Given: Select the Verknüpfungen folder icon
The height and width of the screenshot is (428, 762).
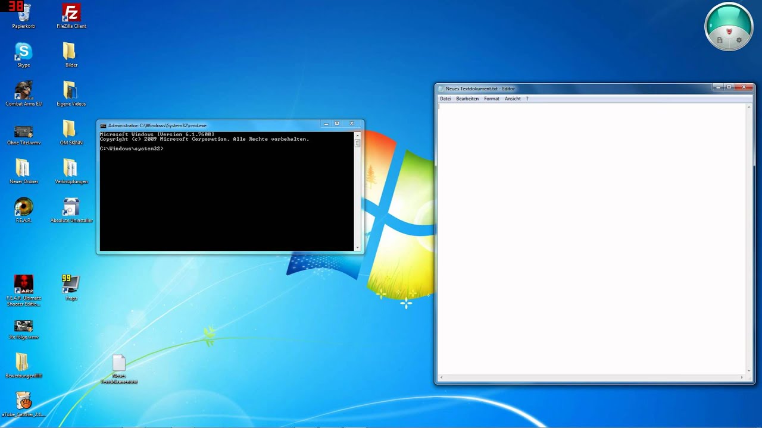Looking at the screenshot, I should coord(71,171).
